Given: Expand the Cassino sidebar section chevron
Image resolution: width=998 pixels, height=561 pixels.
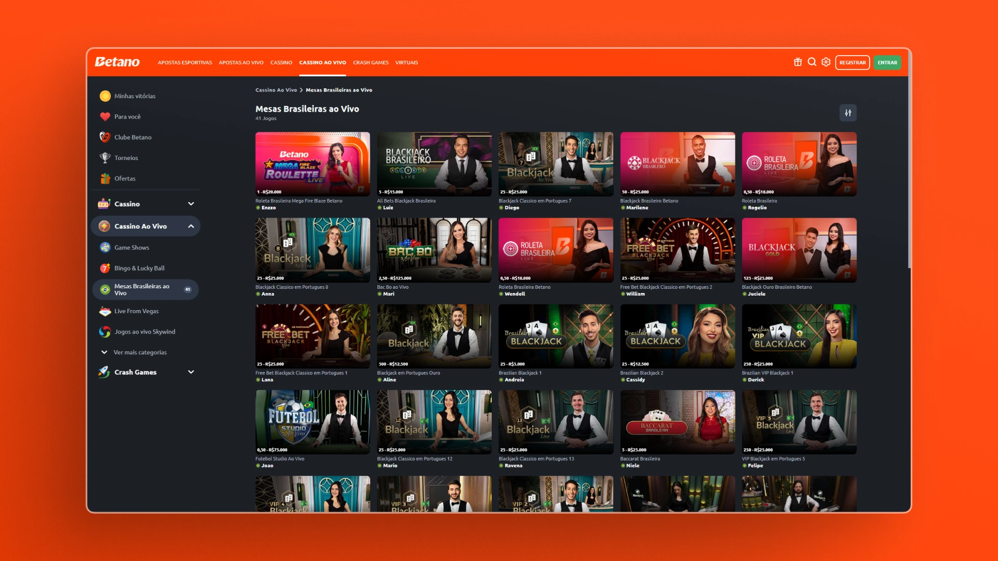Looking at the screenshot, I should 191,204.
